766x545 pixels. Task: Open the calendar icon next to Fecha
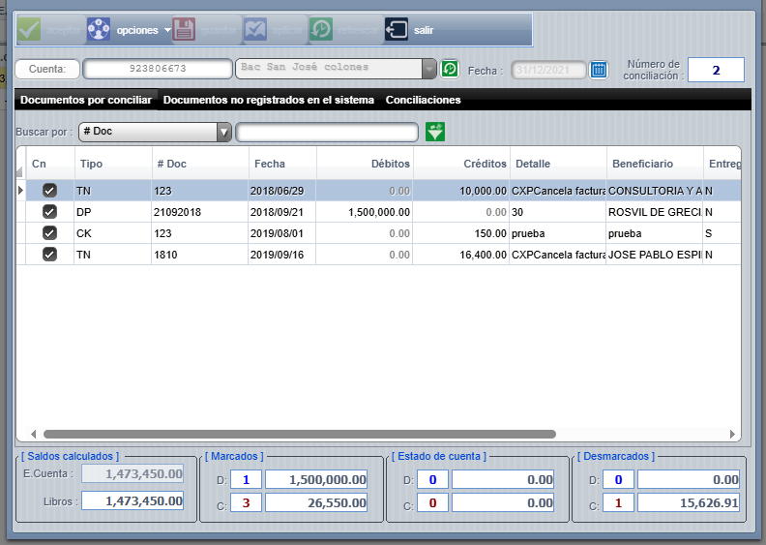[x=599, y=70]
